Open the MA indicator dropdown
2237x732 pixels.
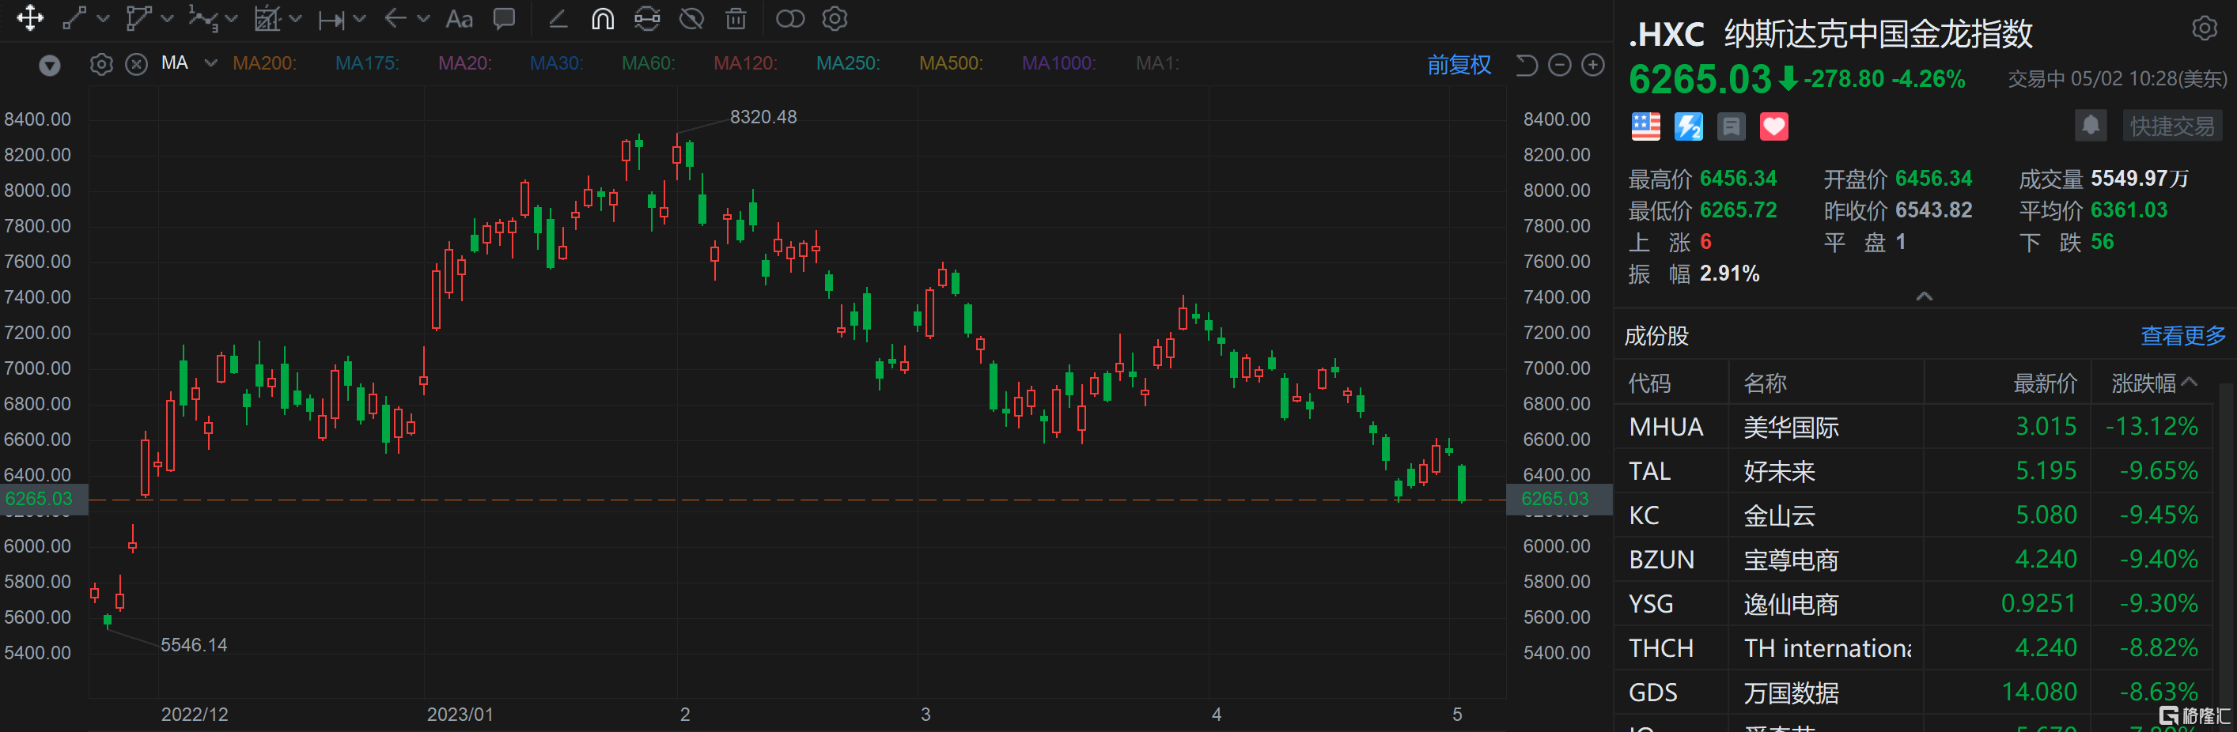coord(210,63)
